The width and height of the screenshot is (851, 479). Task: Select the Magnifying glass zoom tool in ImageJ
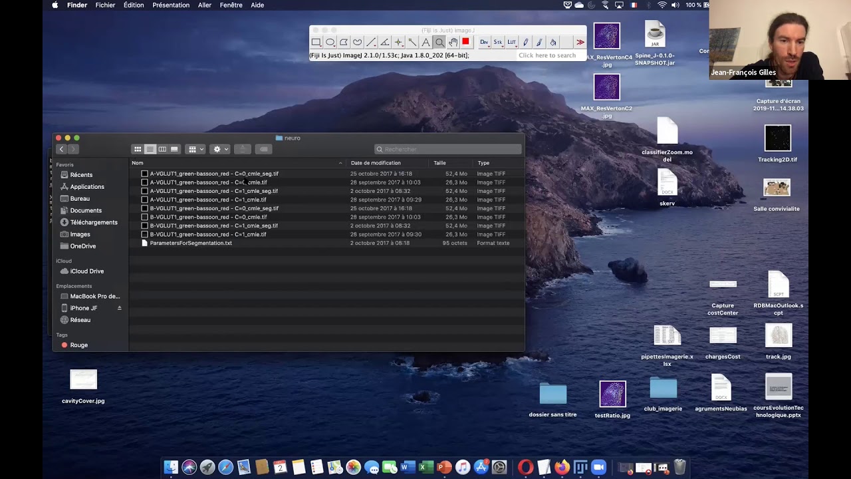439,42
